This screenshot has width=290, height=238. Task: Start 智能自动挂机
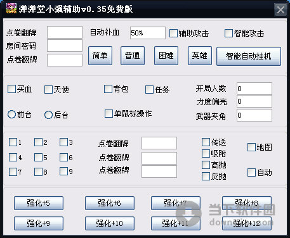pyautogui.click(x=249, y=56)
